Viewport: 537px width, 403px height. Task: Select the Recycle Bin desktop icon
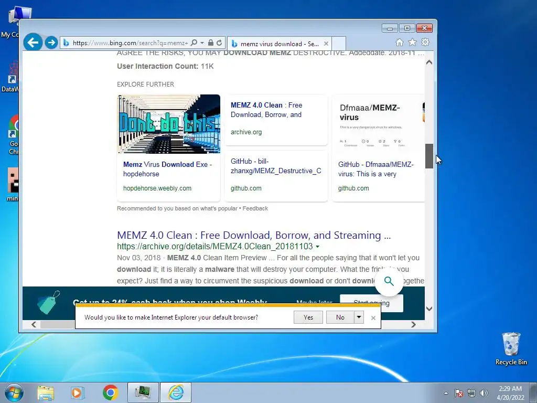point(511,349)
